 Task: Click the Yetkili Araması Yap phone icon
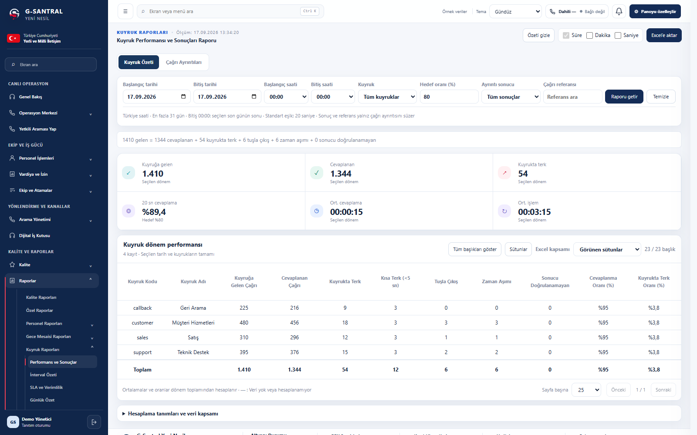(x=12, y=129)
